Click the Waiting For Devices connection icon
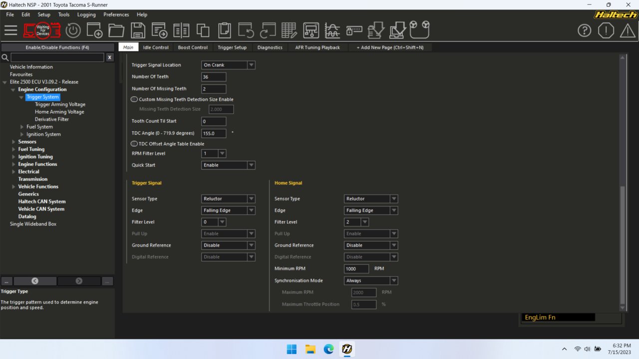639x359 pixels. click(x=42, y=30)
